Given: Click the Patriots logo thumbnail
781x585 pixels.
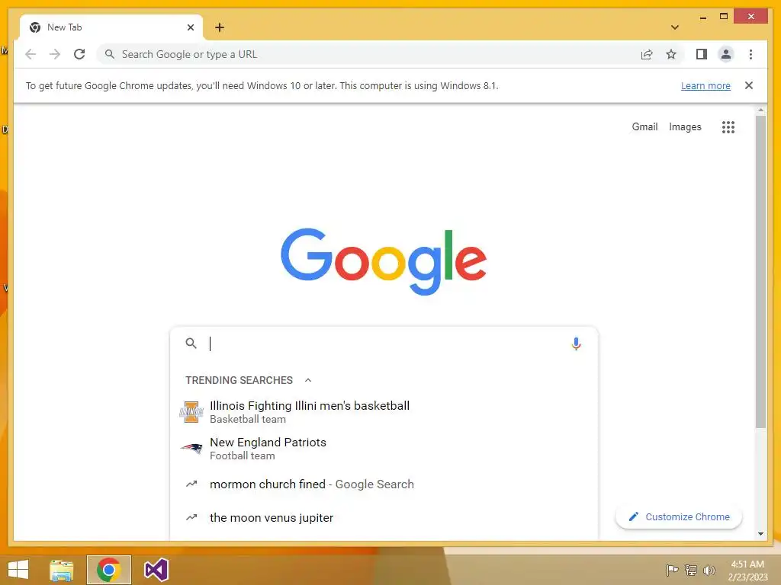Looking at the screenshot, I should point(191,449).
